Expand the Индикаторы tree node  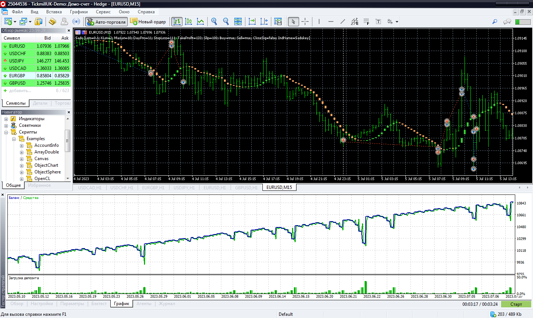pyautogui.click(x=6, y=119)
